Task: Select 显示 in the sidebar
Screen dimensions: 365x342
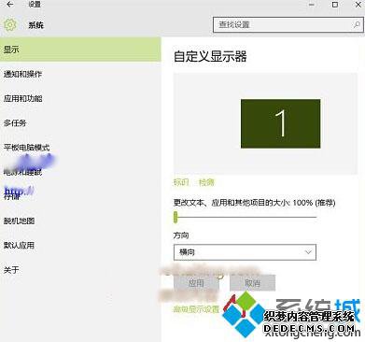Action: click(80, 50)
